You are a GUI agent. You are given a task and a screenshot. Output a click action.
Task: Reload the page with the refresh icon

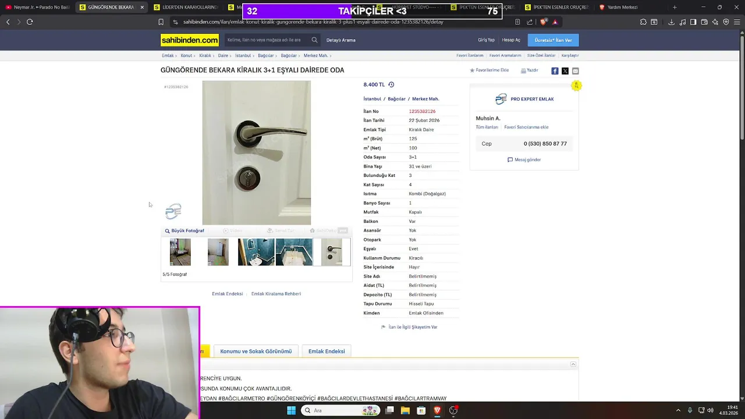(30, 22)
